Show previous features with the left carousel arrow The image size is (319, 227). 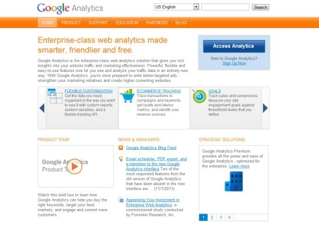[42, 108]
